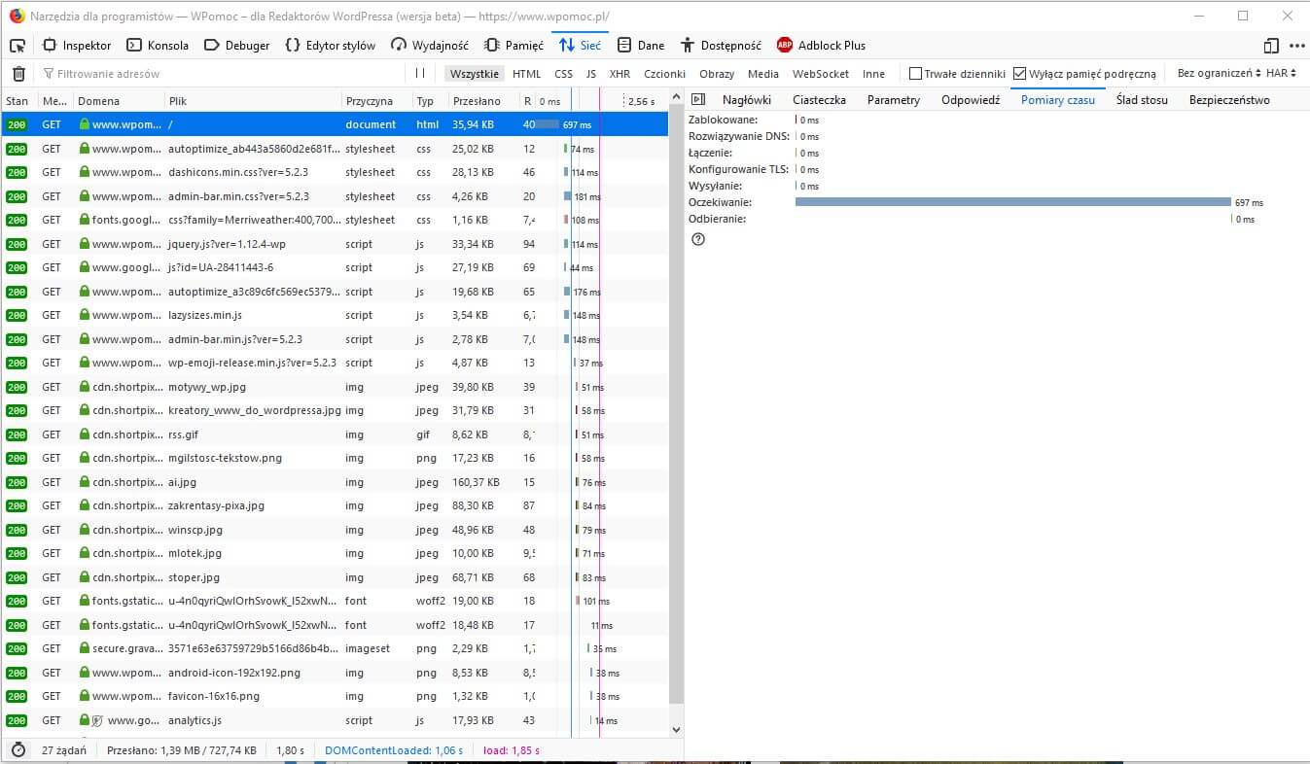Switch to the Pamięć tab

coord(513,46)
